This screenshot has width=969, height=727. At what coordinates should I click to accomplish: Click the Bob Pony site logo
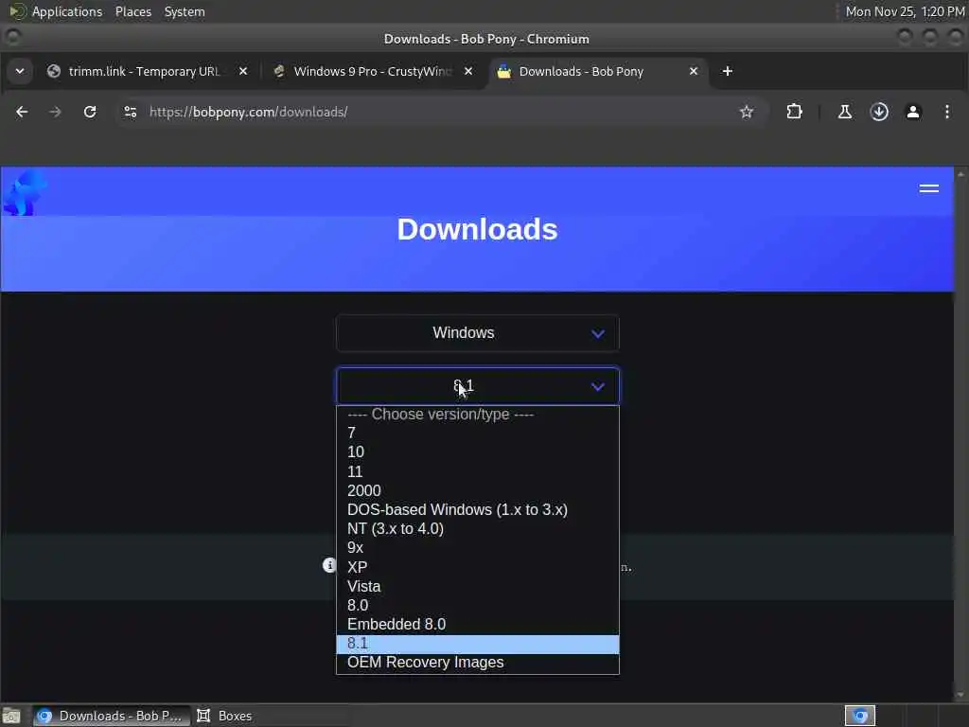(x=25, y=192)
